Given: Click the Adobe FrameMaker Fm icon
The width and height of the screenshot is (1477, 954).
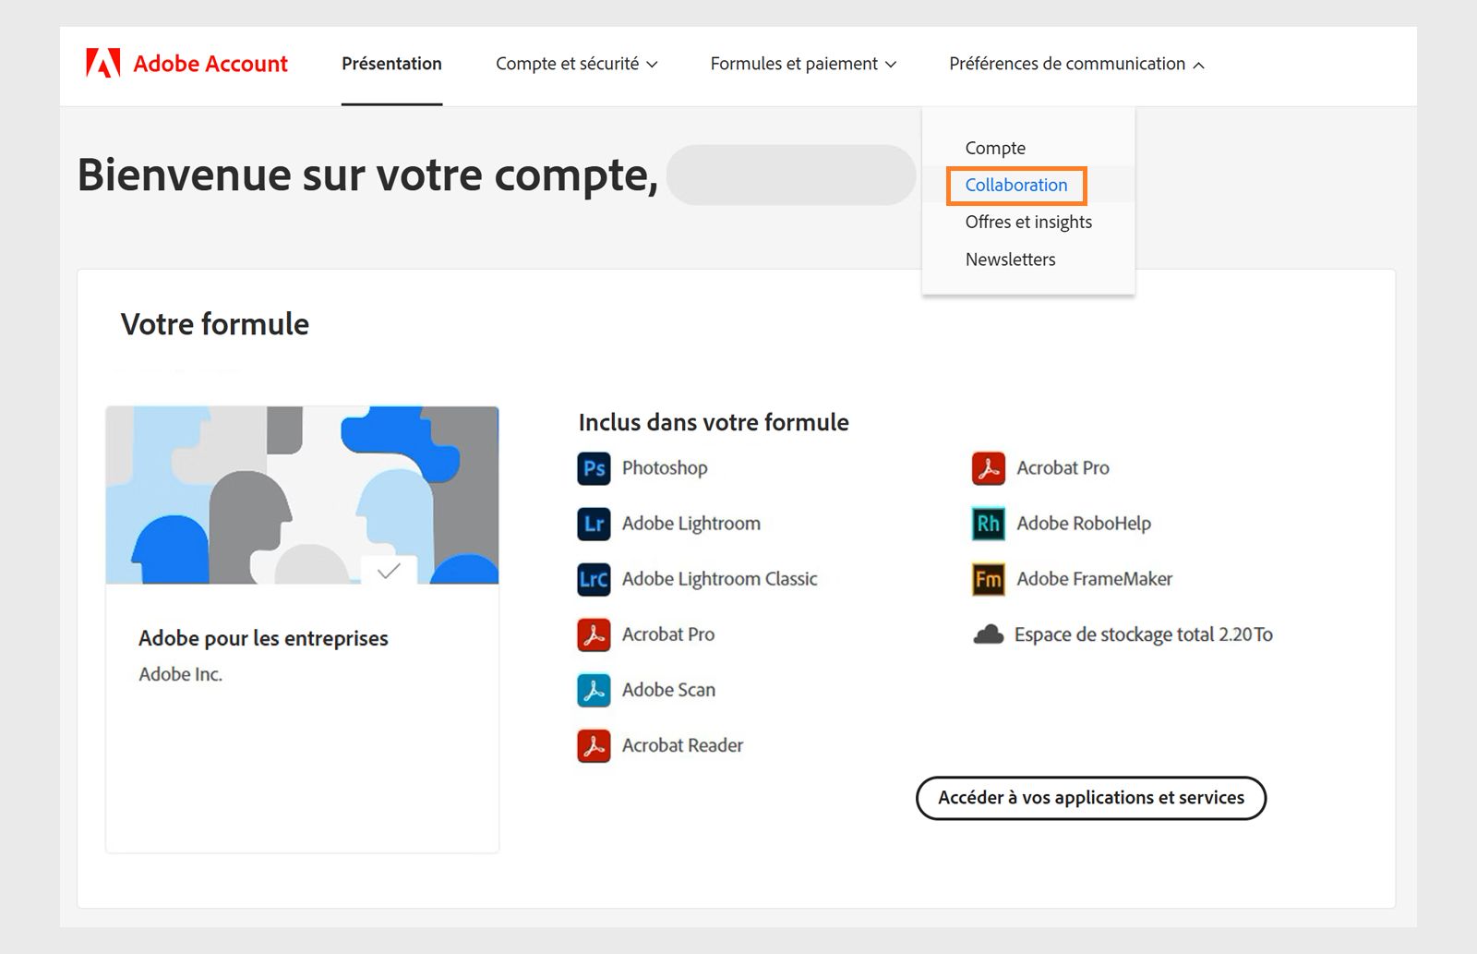Looking at the screenshot, I should coord(989,579).
